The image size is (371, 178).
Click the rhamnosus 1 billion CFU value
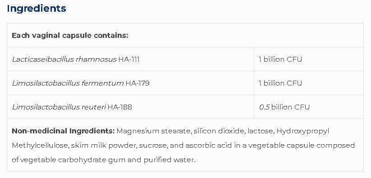280,59
